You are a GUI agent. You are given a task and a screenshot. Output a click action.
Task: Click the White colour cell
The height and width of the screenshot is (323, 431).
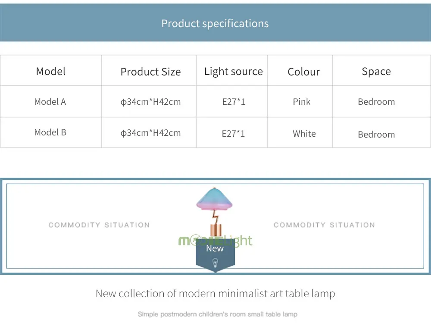tap(304, 134)
